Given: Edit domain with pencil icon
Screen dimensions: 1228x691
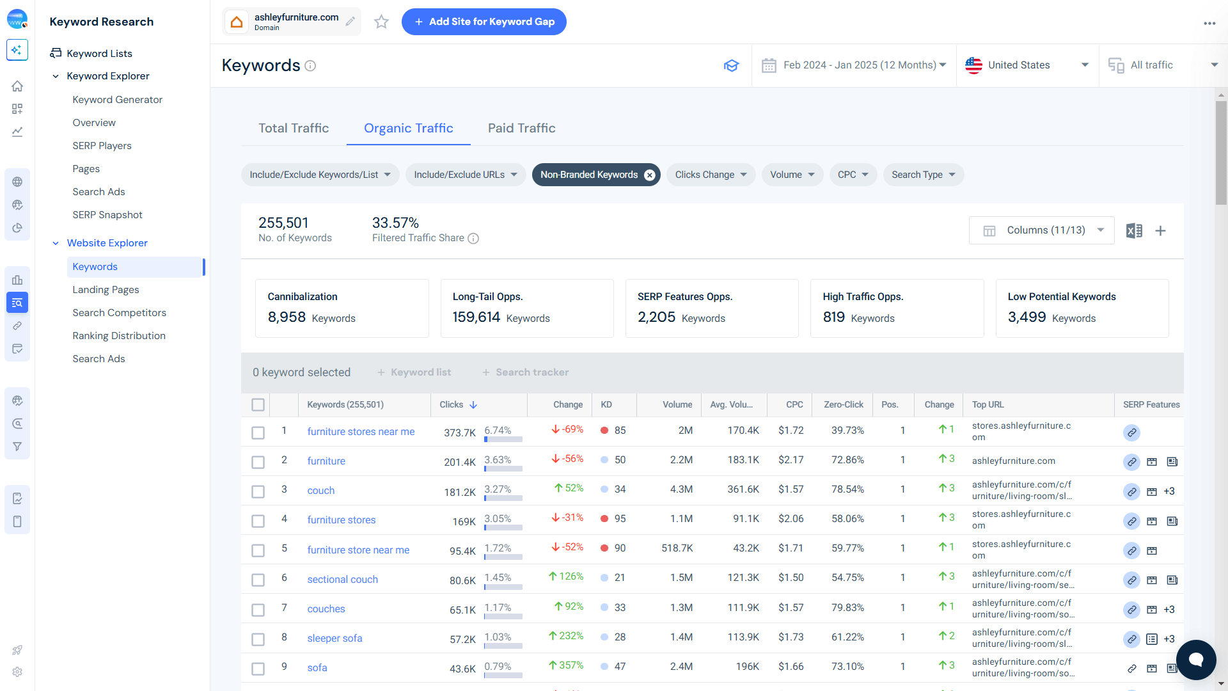Looking at the screenshot, I should tap(350, 22).
